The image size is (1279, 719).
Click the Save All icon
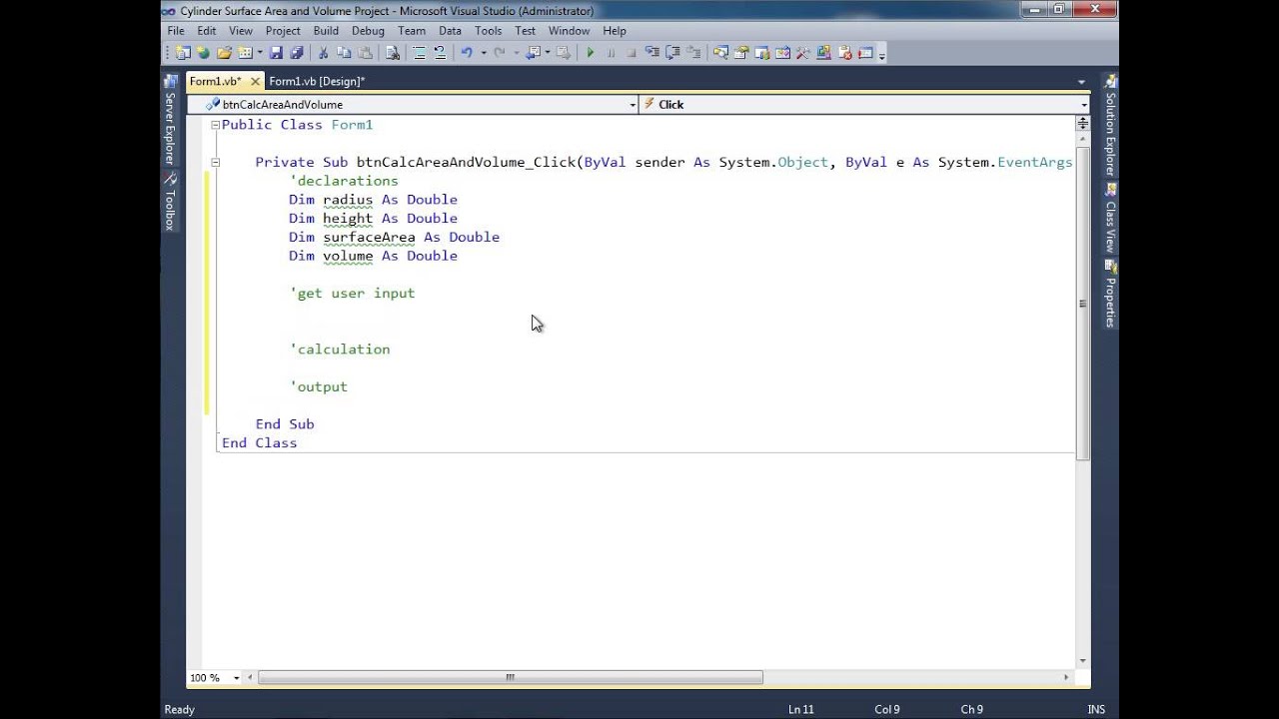pos(297,52)
